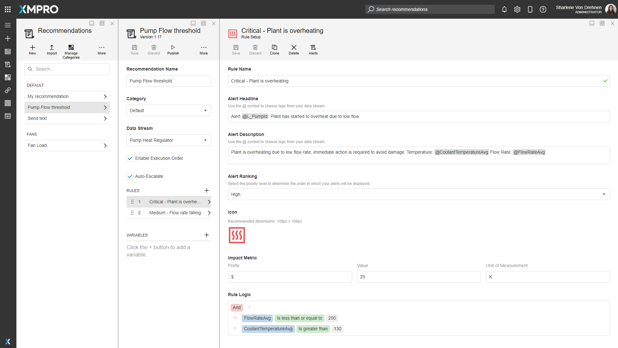Open the Data Stream dropdown
The width and height of the screenshot is (618, 348).
(169, 140)
